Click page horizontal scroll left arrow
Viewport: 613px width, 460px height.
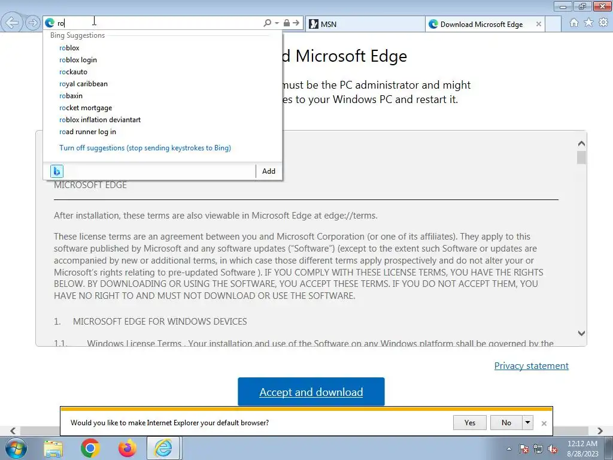click(13, 431)
